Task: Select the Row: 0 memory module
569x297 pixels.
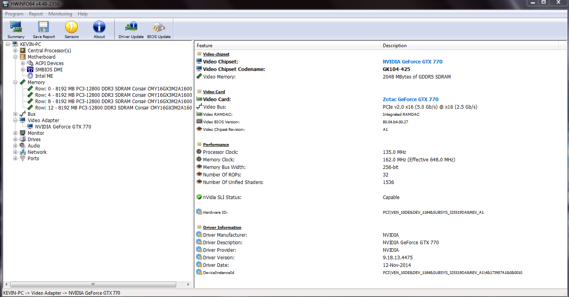Action: point(113,88)
